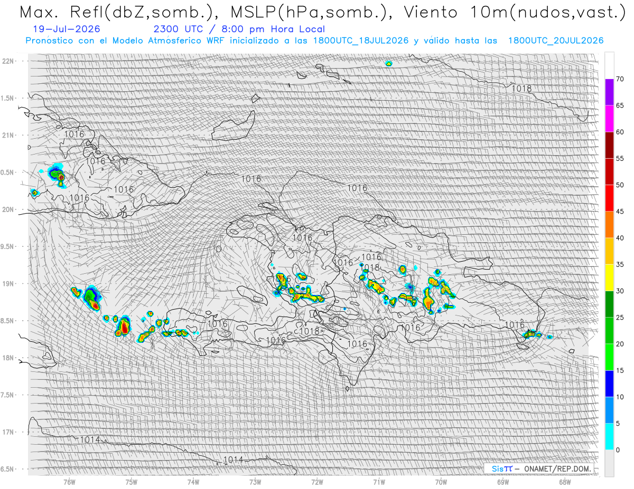Click the red 50–55 dBZ swatch

pos(609,171)
